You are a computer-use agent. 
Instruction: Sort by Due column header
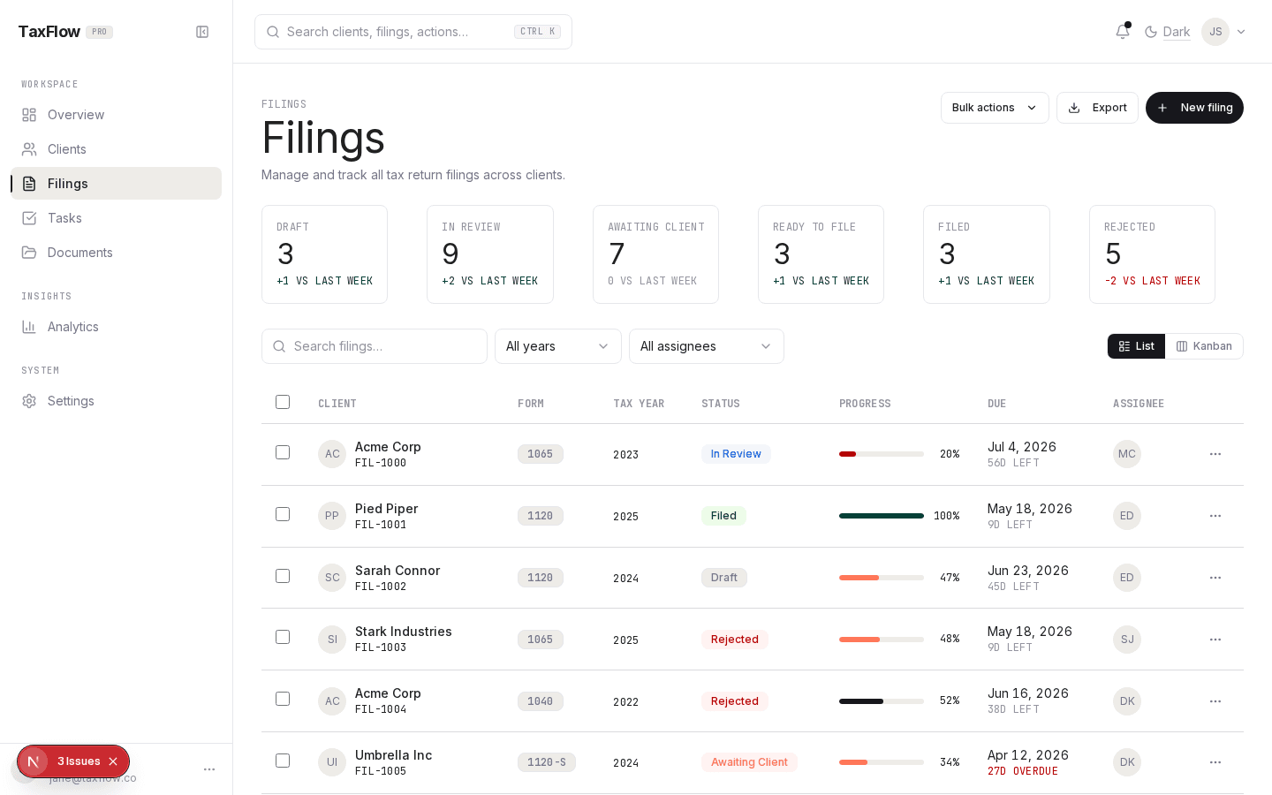[x=996, y=404]
